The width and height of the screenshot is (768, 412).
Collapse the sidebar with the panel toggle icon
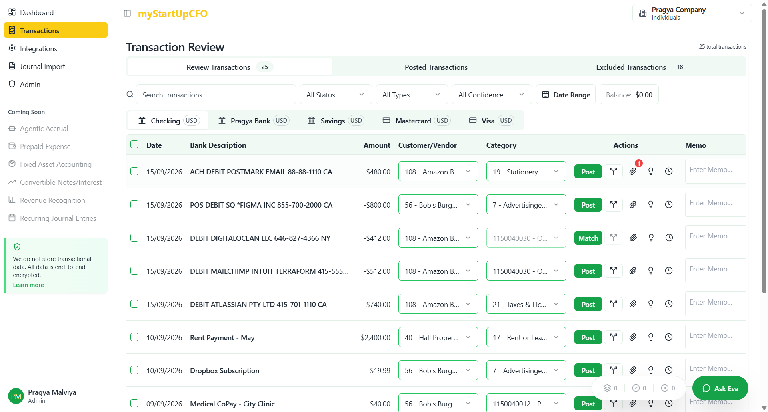[127, 13]
